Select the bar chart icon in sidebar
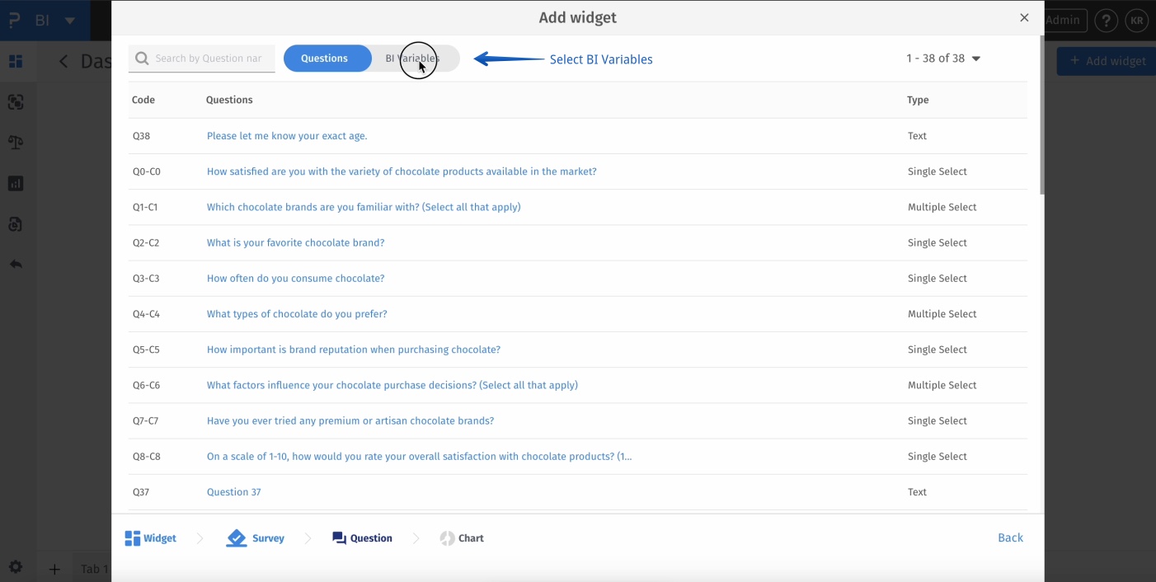The width and height of the screenshot is (1156, 582). (x=16, y=183)
